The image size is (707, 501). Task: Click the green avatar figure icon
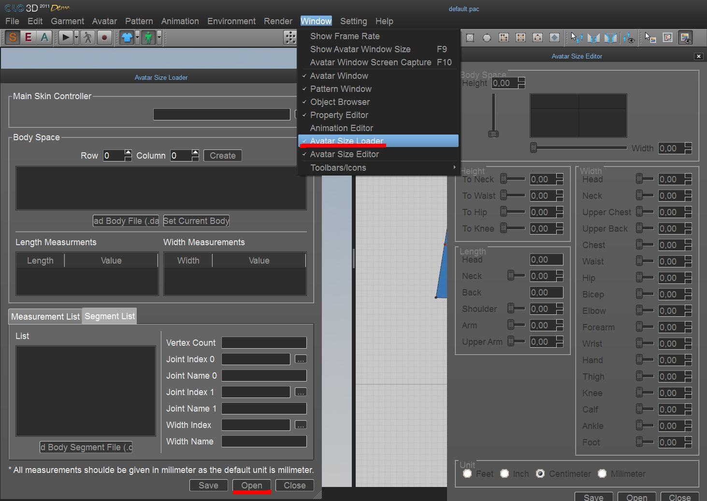point(148,37)
